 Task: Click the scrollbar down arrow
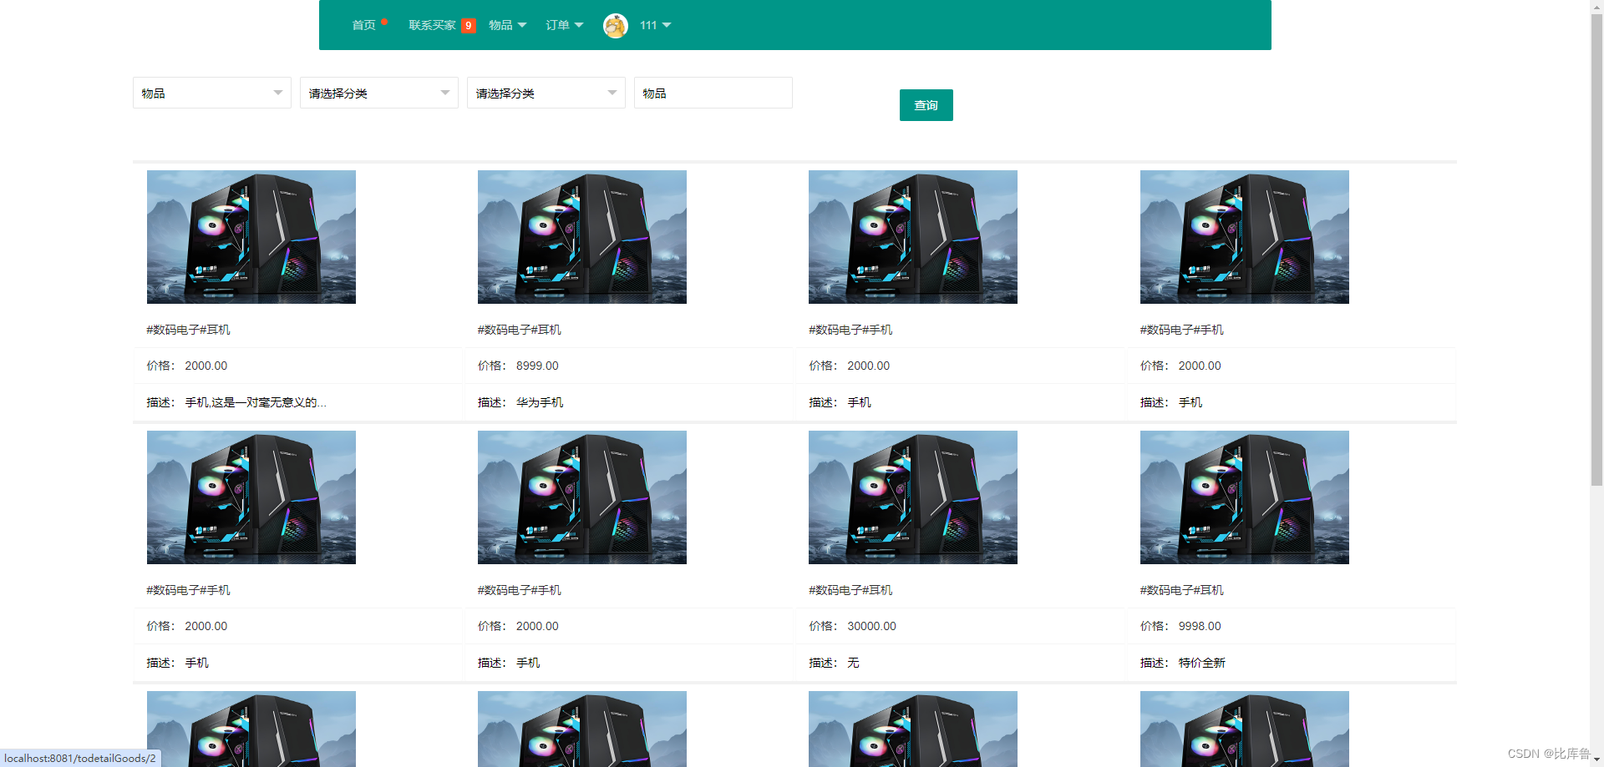pyautogui.click(x=1596, y=759)
